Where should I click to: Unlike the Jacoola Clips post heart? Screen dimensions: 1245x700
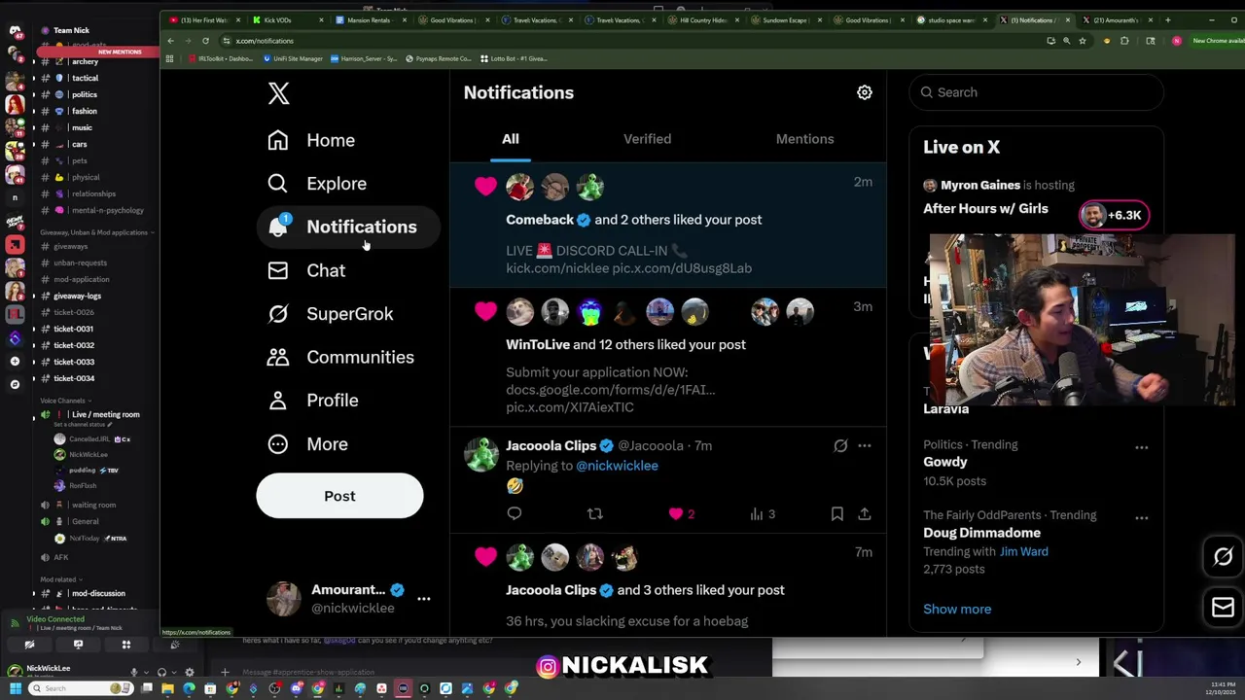tap(676, 514)
